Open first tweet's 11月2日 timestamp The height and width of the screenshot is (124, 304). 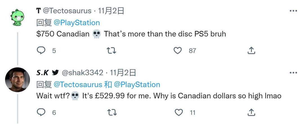tap(111, 11)
